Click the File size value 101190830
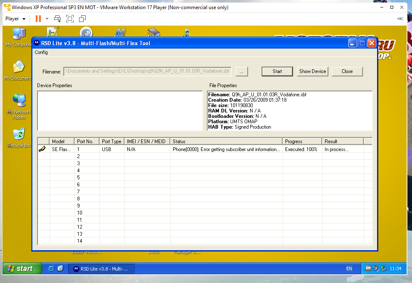The width and height of the screenshot is (412, 283). 241,105
